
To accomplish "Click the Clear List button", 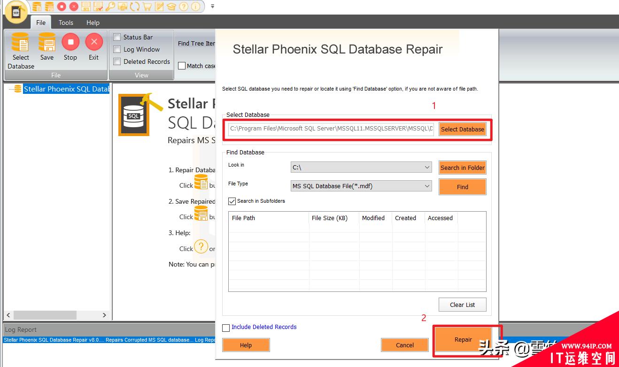I will coord(463,305).
